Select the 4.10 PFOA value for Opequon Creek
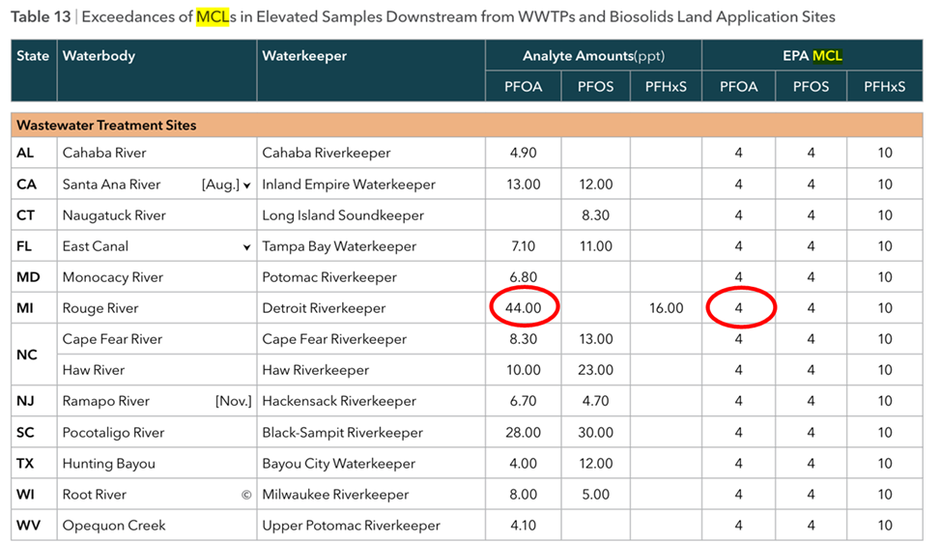Viewport: 941px width, 542px height. tap(524, 526)
